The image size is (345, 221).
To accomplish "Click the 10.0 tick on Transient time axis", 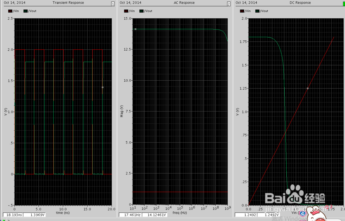I will 63,209.
